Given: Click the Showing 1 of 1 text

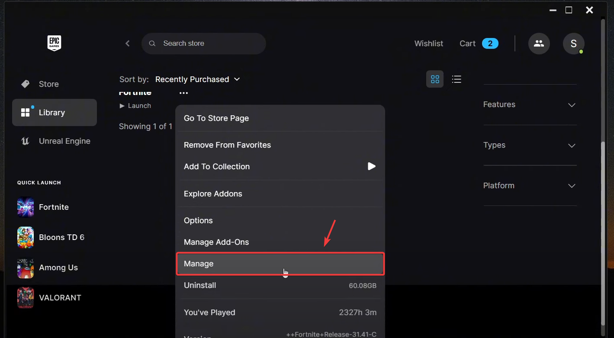Looking at the screenshot, I should (x=145, y=126).
